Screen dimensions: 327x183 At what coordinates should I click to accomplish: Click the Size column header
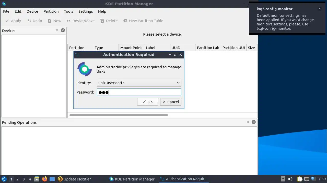coord(252,48)
